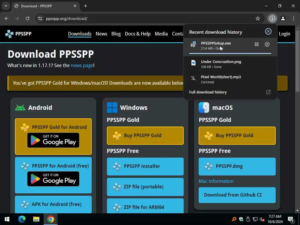Select the Download - PPSSPP tab
300x225 pixels.
[x=46, y=6]
